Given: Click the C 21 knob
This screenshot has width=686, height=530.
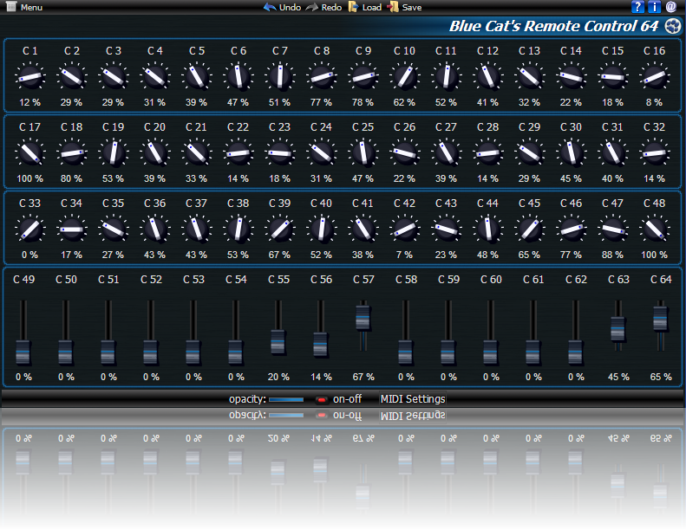Looking at the screenshot, I should pos(197,153).
